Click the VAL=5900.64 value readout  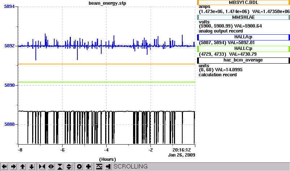(248, 26)
